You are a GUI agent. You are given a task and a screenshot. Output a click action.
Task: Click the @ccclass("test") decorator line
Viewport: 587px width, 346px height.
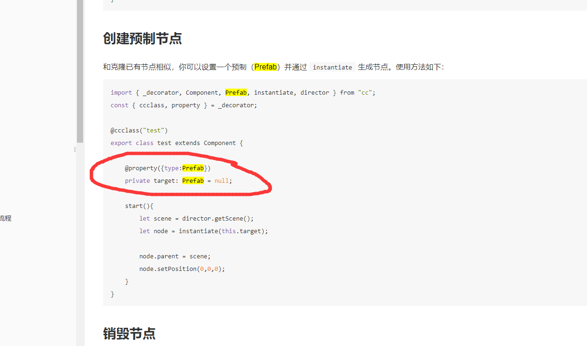click(139, 130)
